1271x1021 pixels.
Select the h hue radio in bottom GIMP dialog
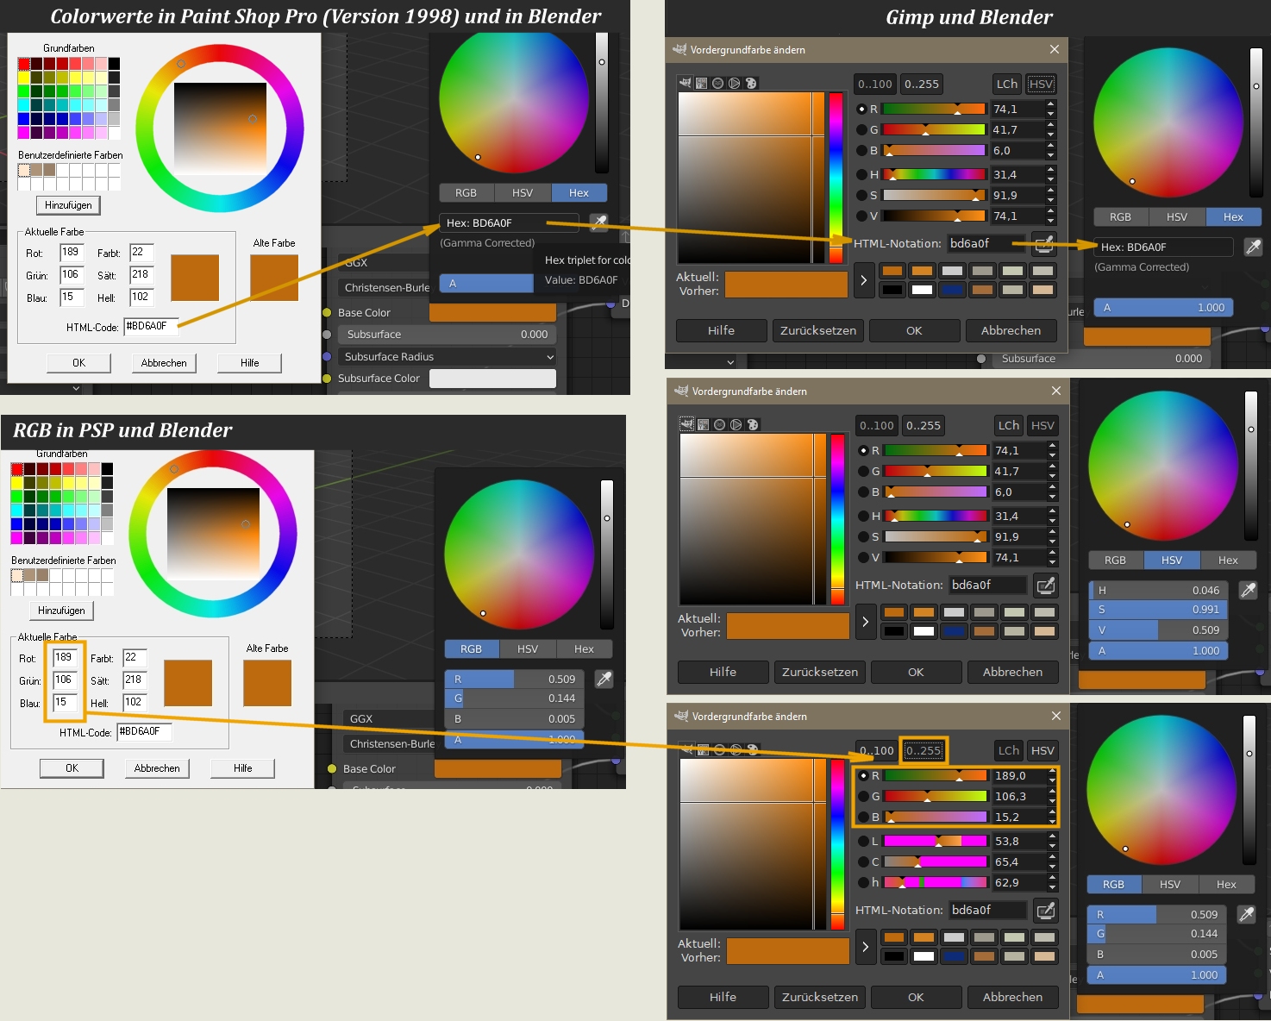coord(863,882)
